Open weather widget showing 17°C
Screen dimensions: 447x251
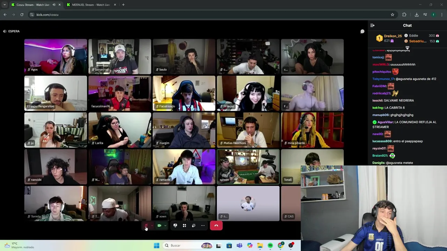point(19,245)
